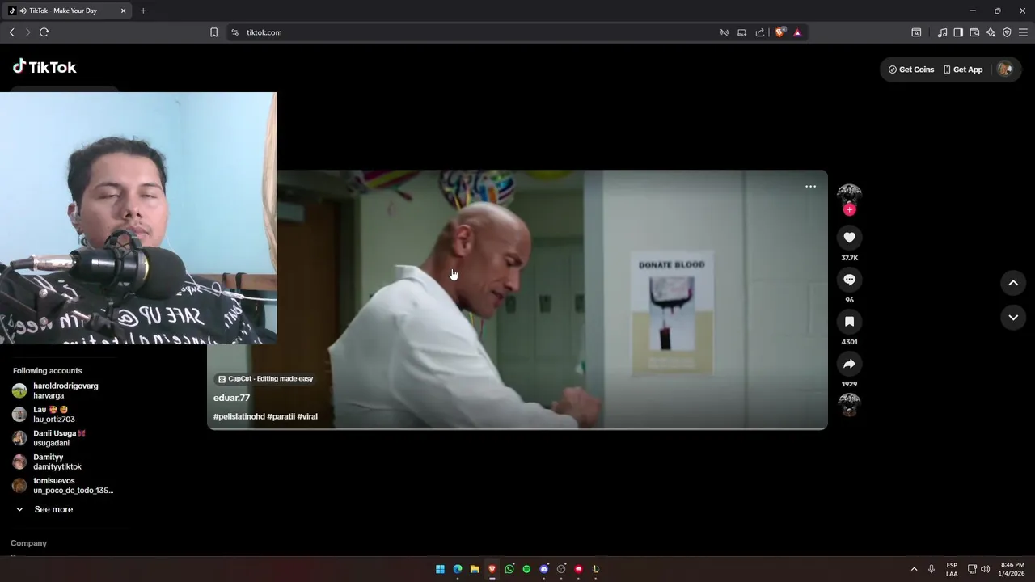Open WhatsApp from taskbar
Viewport: 1035px width, 582px height.
(509, 569)
